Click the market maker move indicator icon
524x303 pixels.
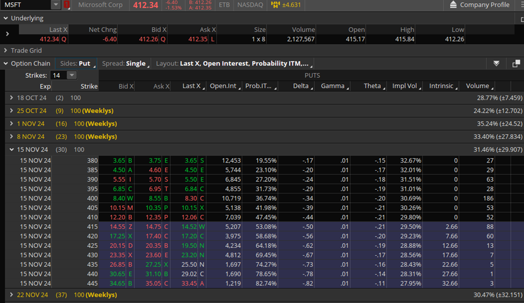pos(276,5)
